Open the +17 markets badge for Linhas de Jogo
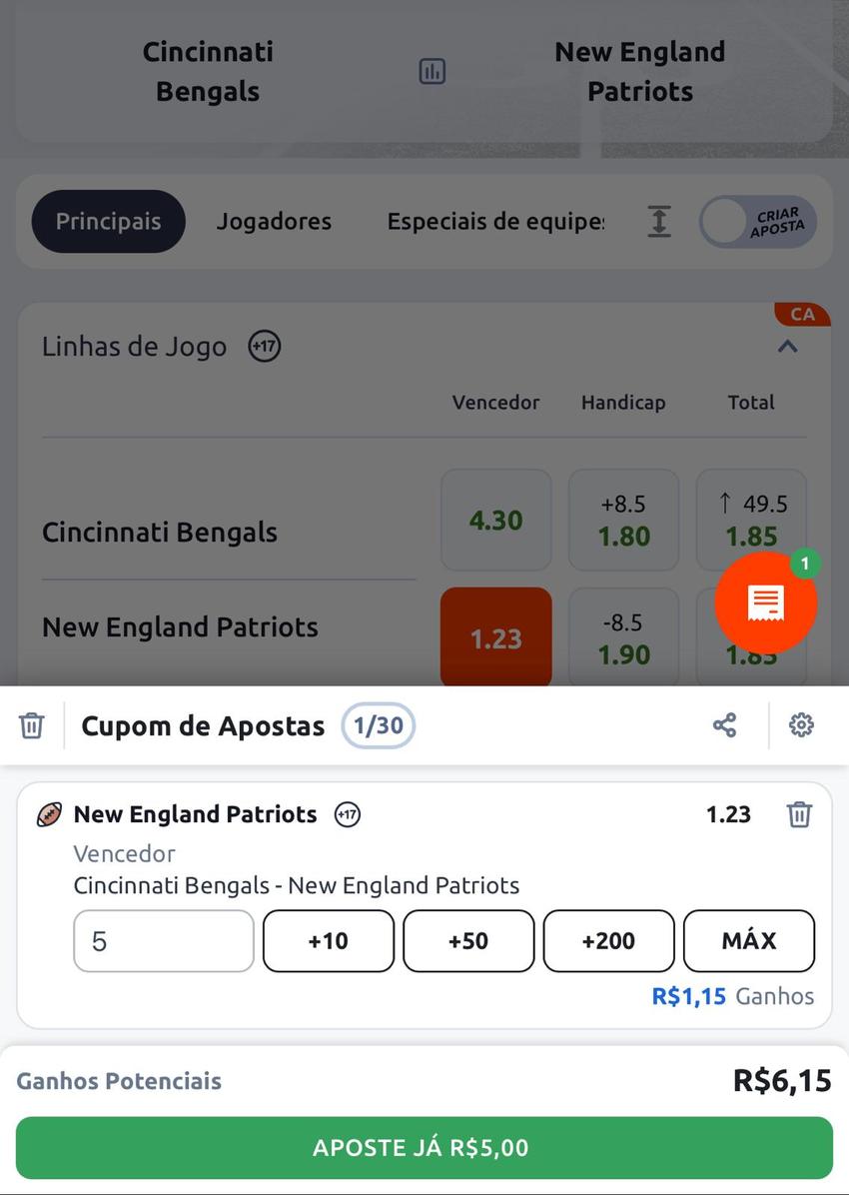 pos(263,347)
